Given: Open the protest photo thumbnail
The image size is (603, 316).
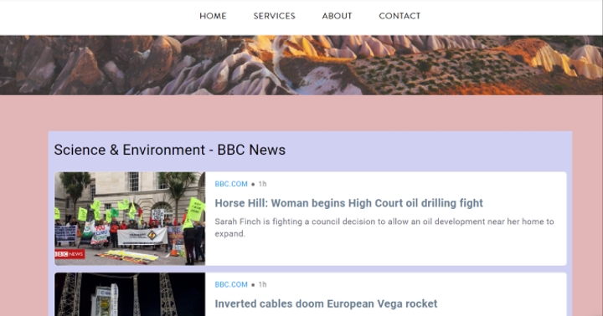Looking at the screenshot, I should [130, 218].
